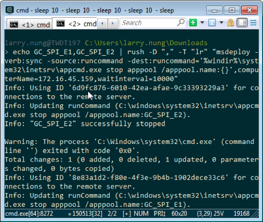The width and height of the screenshot is (263, 222).
Task: Toggle the padlock lock console icon
Action: tap(230, 22)
